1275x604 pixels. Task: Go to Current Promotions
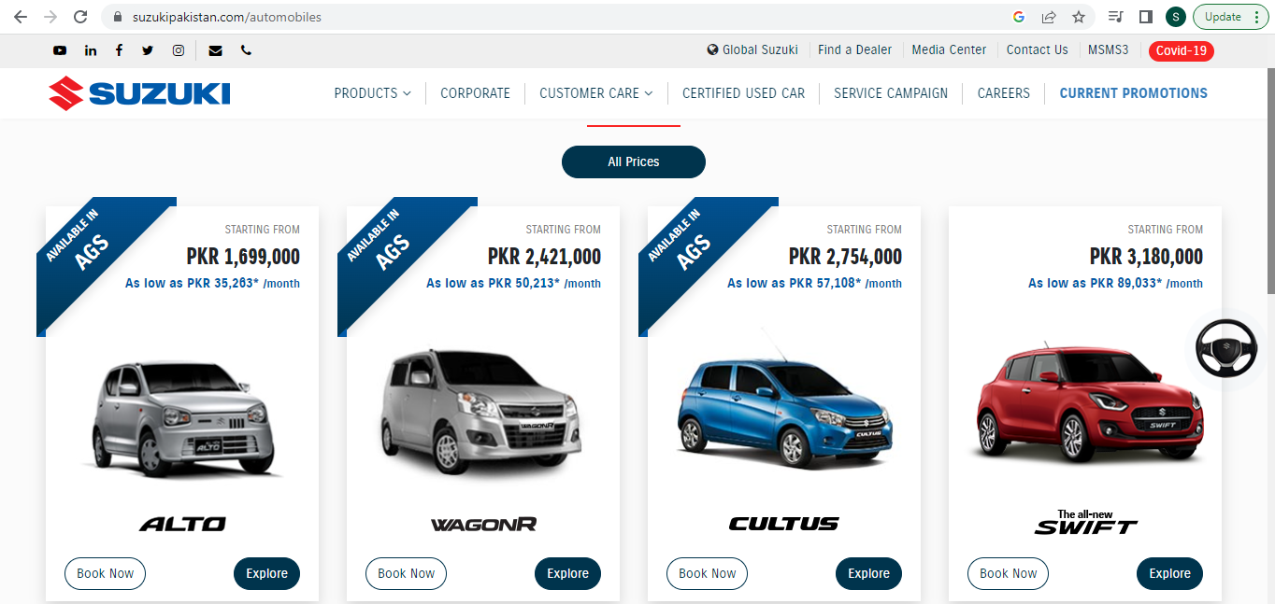1133,93
